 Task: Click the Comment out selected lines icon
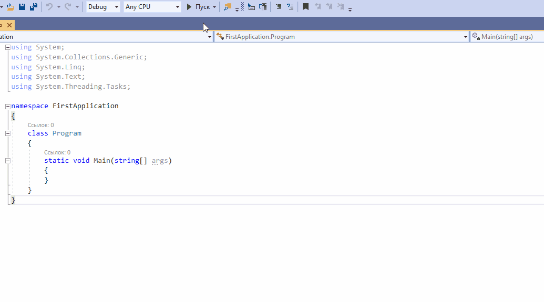point(279,7)
